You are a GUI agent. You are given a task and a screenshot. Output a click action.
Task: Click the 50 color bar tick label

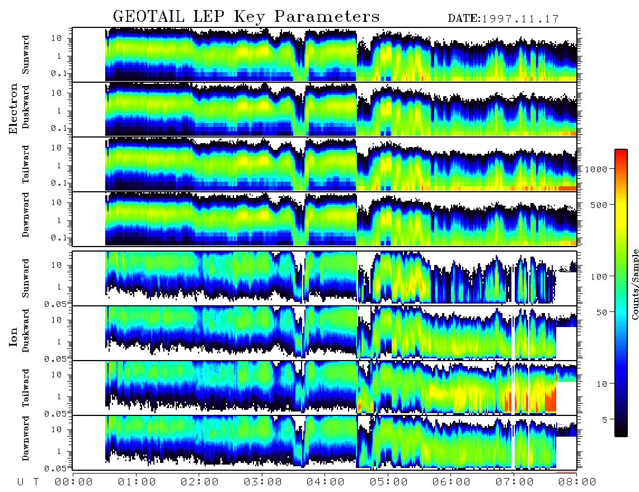pos(602,313)
